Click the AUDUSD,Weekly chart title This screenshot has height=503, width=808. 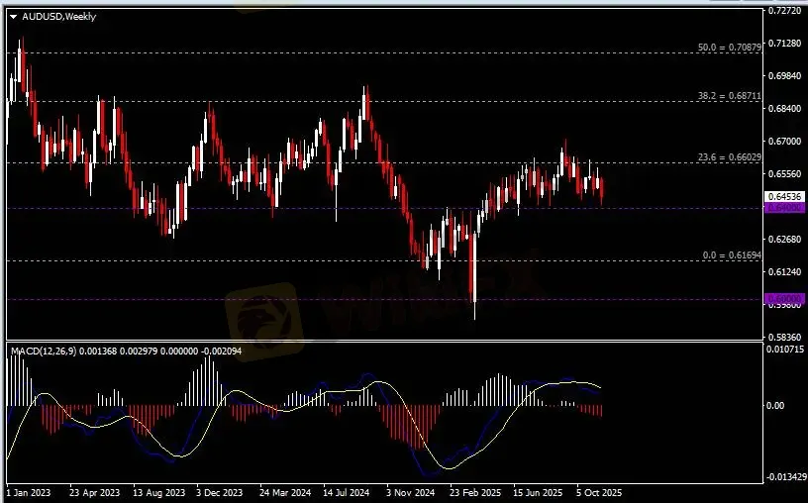coord(58,16)
